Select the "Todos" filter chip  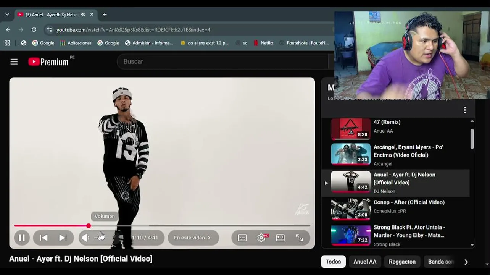pyautogui.click(x=333, y=262)
